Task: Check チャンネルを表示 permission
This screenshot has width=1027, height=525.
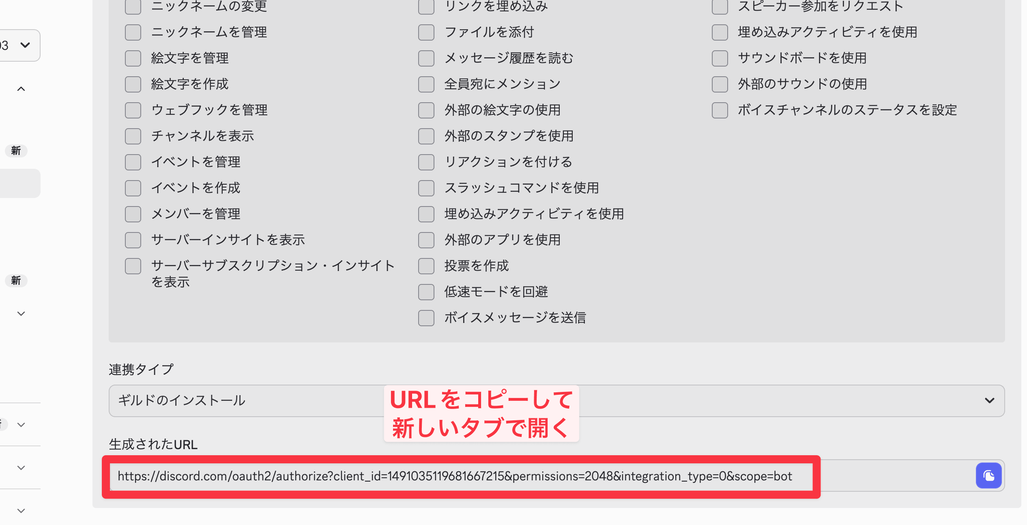Action: 133,136
